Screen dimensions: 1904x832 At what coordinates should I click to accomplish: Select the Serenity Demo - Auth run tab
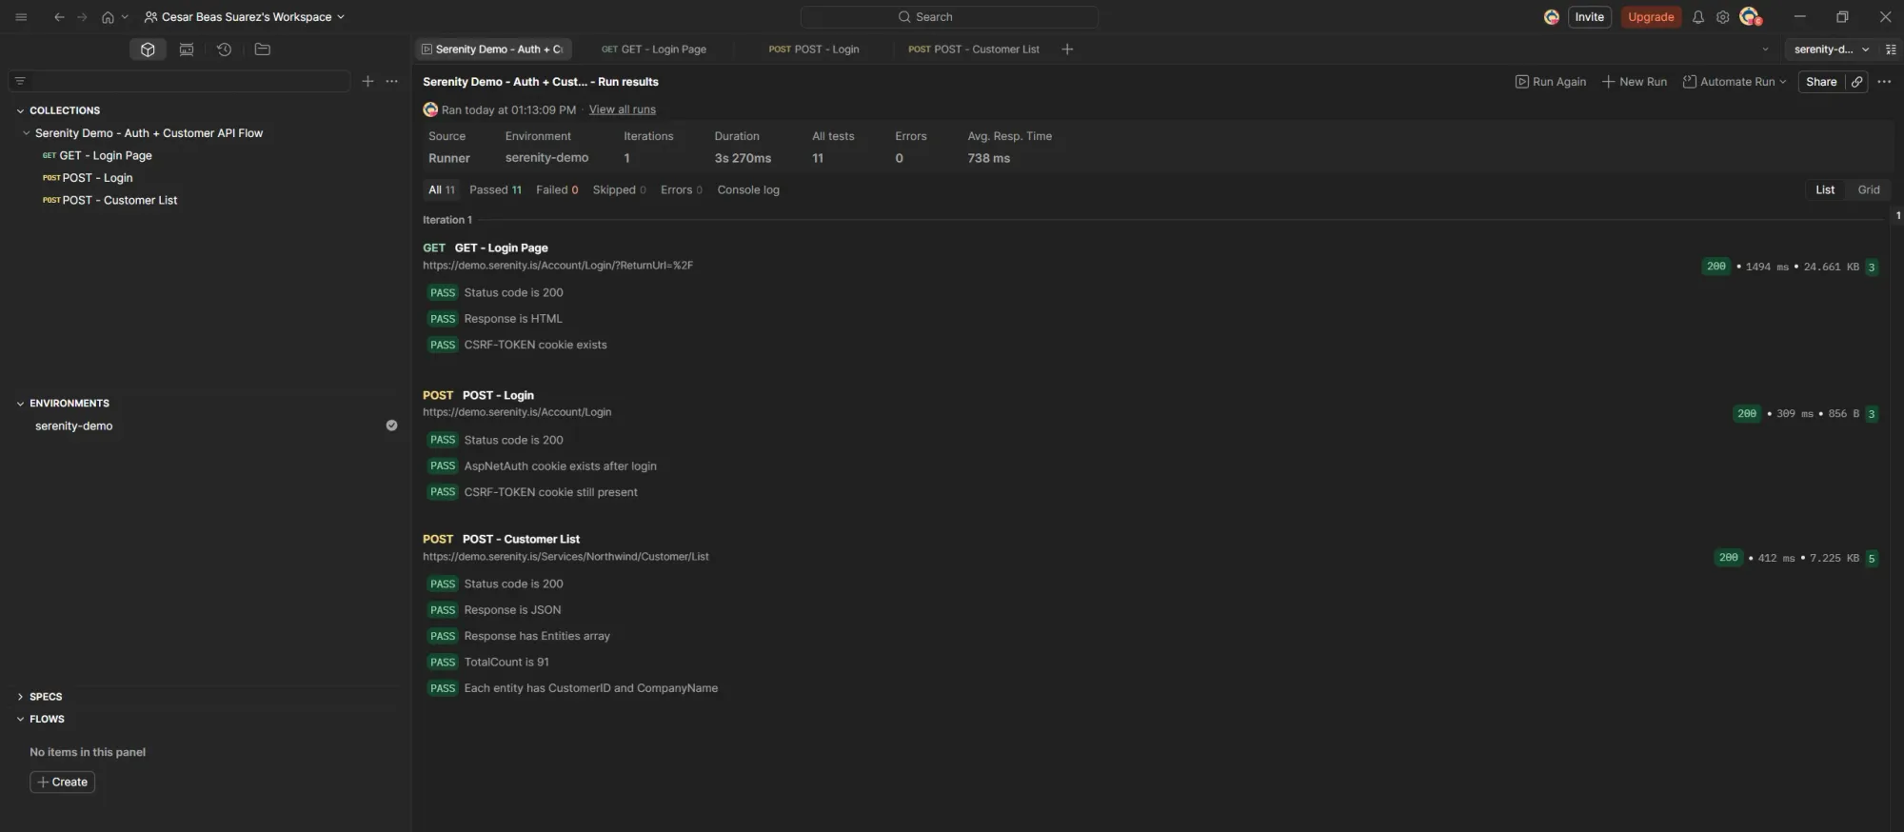pyautogui.click(x=493, y=50)
